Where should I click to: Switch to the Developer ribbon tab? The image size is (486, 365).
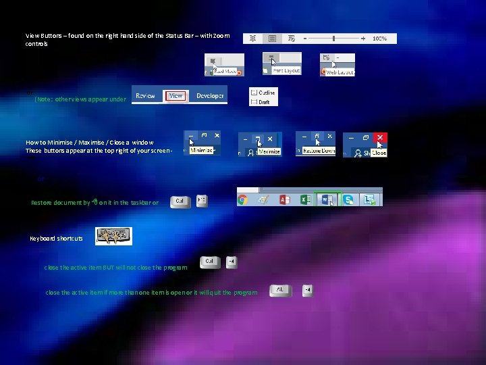pos(210,95)
